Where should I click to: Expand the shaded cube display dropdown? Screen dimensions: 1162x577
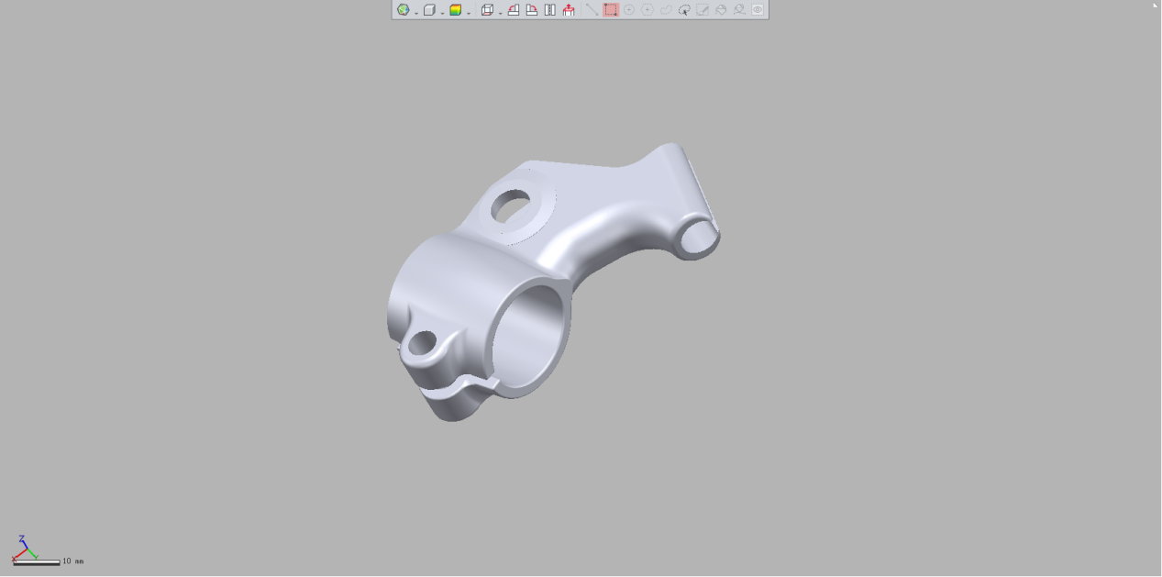pyautogui.click(x=442, y=13)
